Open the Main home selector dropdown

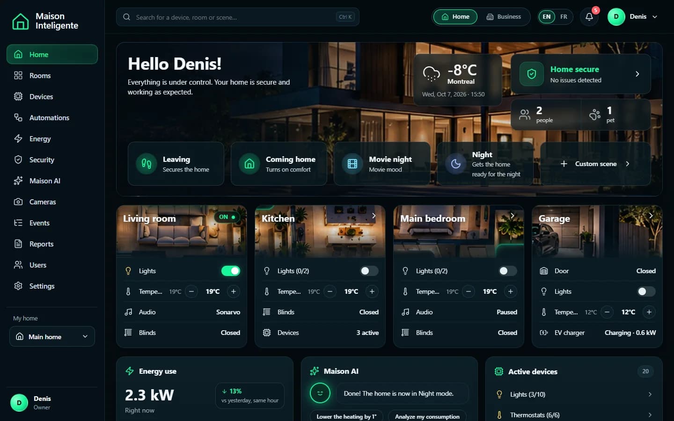coord(52,336)
